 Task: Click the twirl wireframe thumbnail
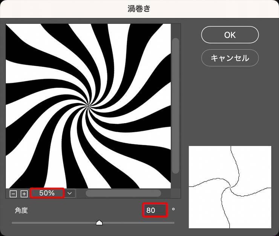230,187
